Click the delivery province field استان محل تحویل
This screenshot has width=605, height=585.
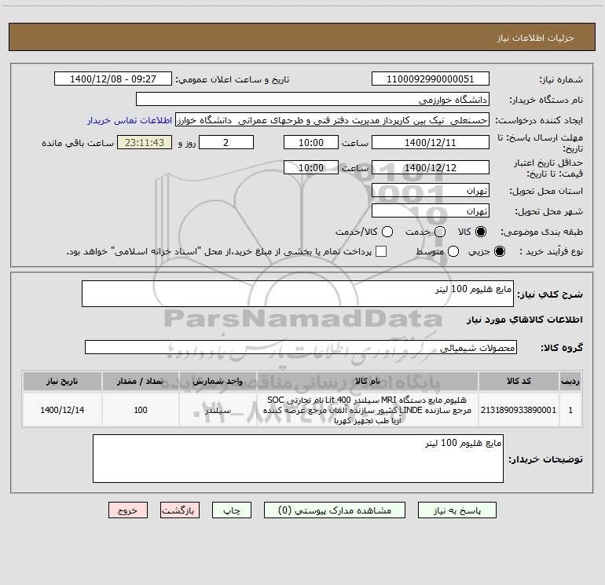click(x=431, y=191)
